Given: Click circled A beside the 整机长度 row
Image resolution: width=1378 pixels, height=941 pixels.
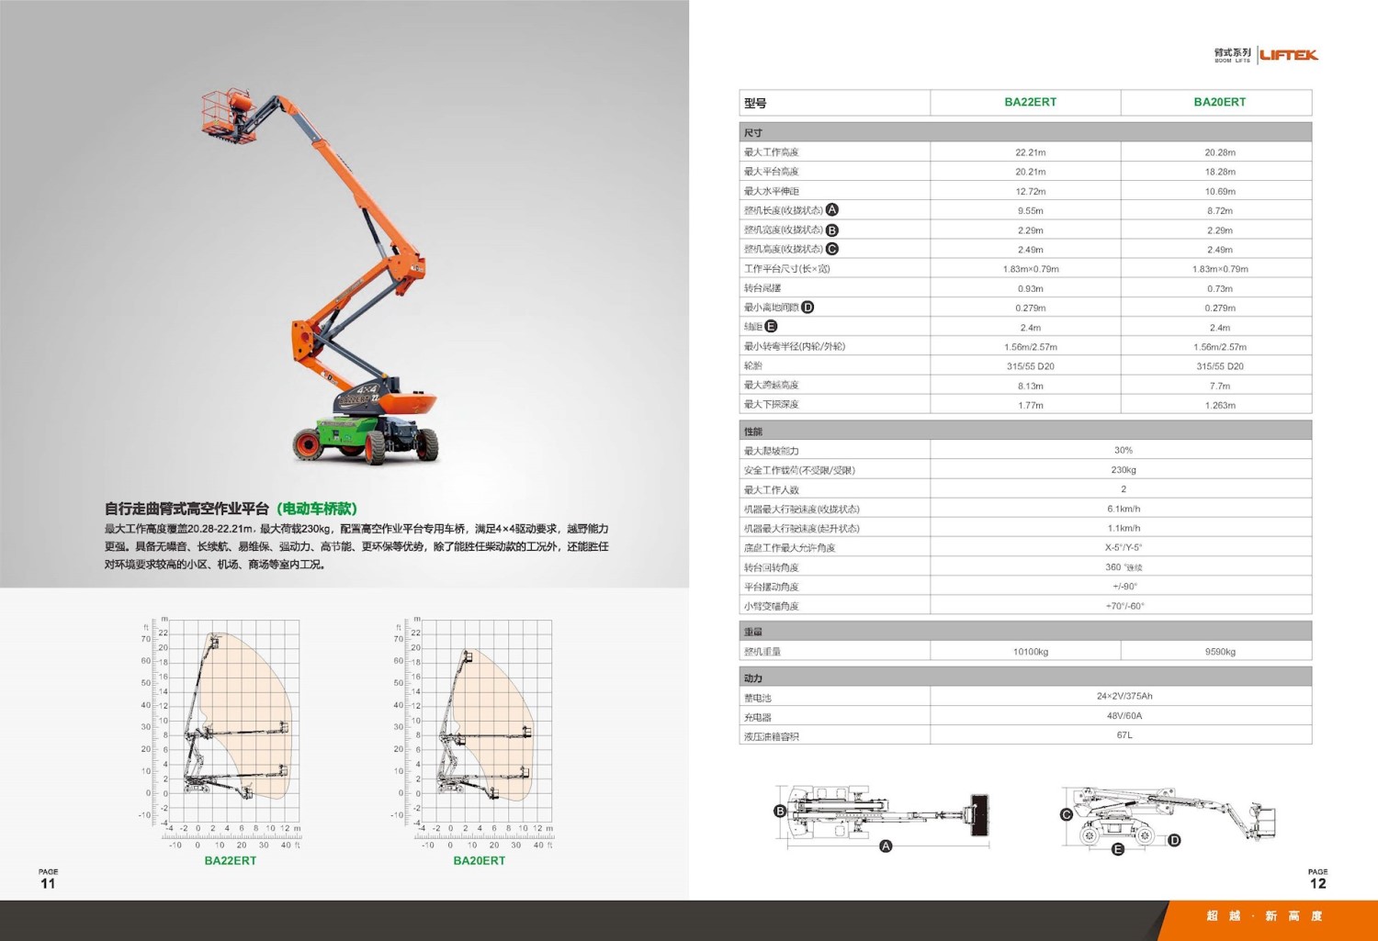Looking at the screenshot, I should (x=832, y=210).
